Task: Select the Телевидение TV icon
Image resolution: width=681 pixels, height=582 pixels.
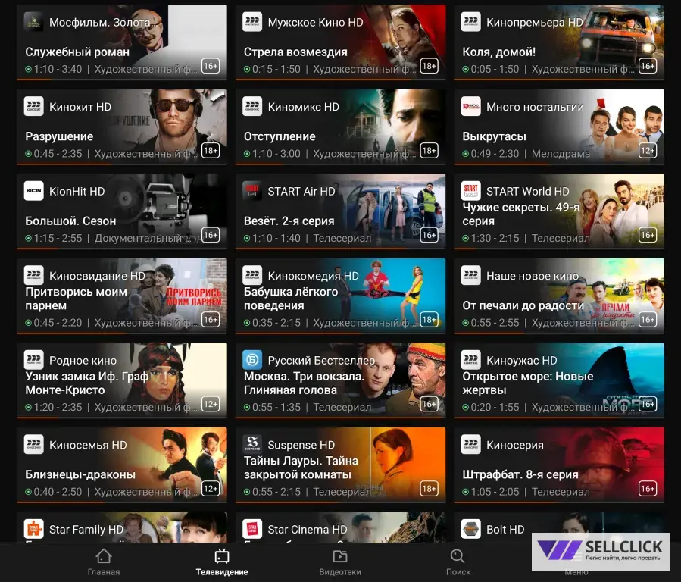Action: [222, 556]
